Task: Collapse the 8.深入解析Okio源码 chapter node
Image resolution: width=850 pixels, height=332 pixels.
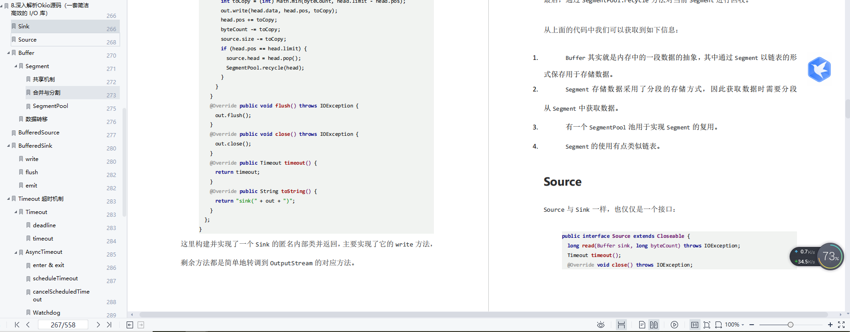Action: 1,5
